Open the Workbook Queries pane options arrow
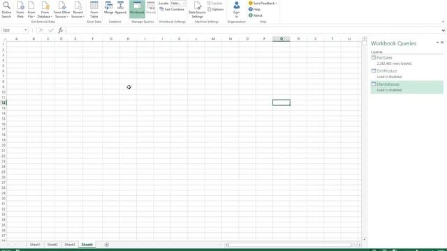The image size is (447, 251). click(x=437, y=43)
